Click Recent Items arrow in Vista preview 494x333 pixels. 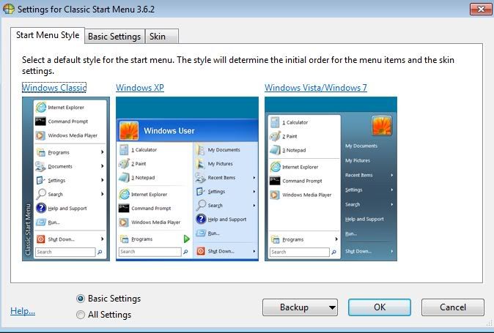(x=392, y=175)
